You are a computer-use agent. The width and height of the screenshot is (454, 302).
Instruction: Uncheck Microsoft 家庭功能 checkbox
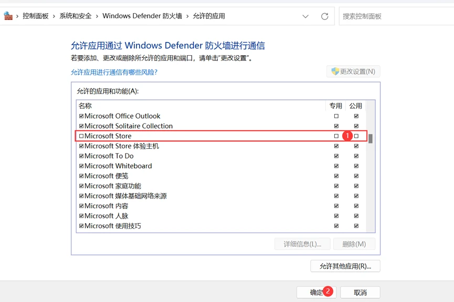tap(81, 186)
